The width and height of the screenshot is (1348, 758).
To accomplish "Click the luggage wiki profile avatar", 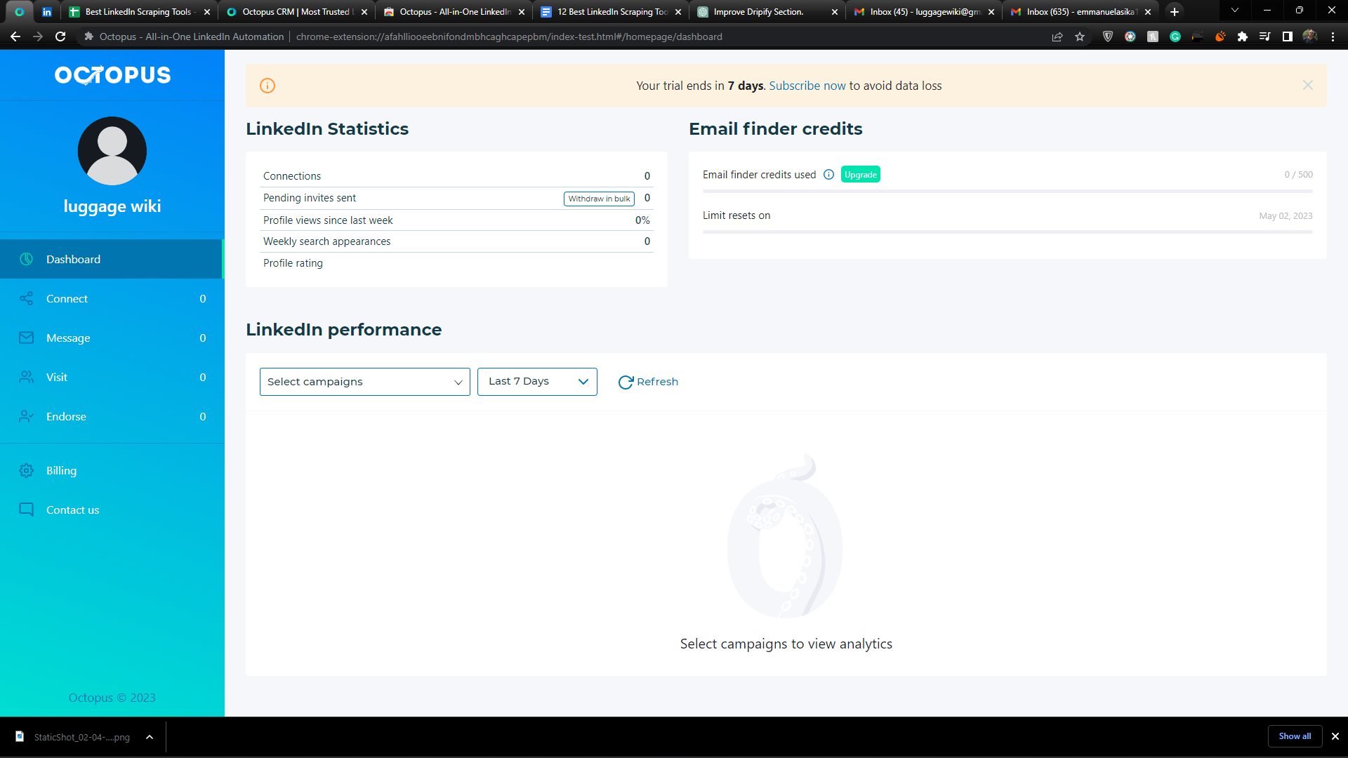I will (112, 151).
